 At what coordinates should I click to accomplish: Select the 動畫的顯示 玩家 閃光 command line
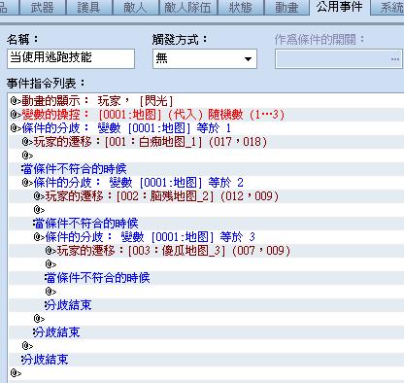207,101
